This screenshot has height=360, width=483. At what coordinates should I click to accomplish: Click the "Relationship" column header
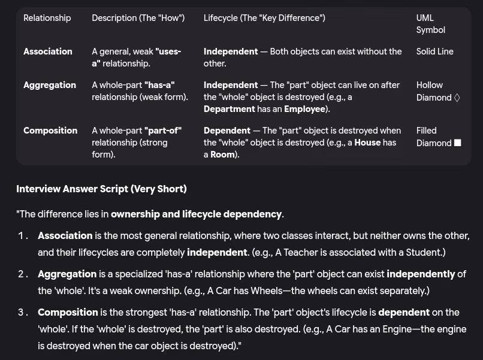[x=47, y=18]
